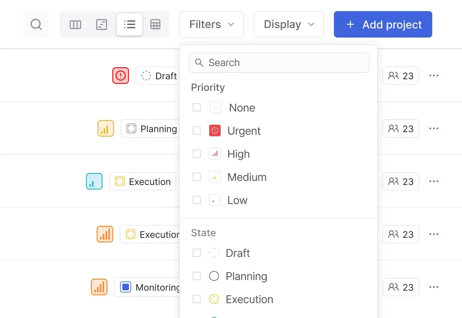The image size is (462, 318).
Task: Open the ellipsis menu on the Draft project row
Action: [x=434, y=76]
